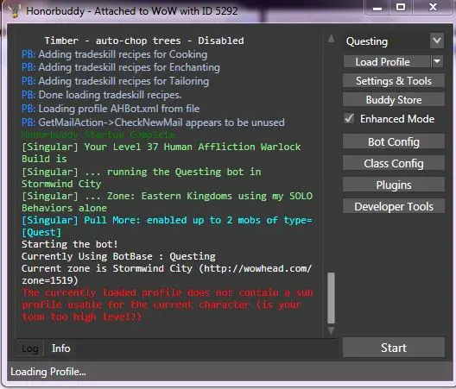Open Developer Tools
456x389 pixels.
point(394,206)
